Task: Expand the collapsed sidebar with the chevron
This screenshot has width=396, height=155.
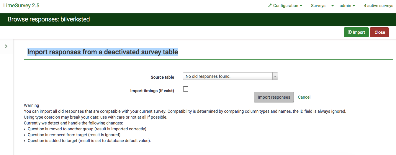Action: pyautogui.click(x=6, y=46)
